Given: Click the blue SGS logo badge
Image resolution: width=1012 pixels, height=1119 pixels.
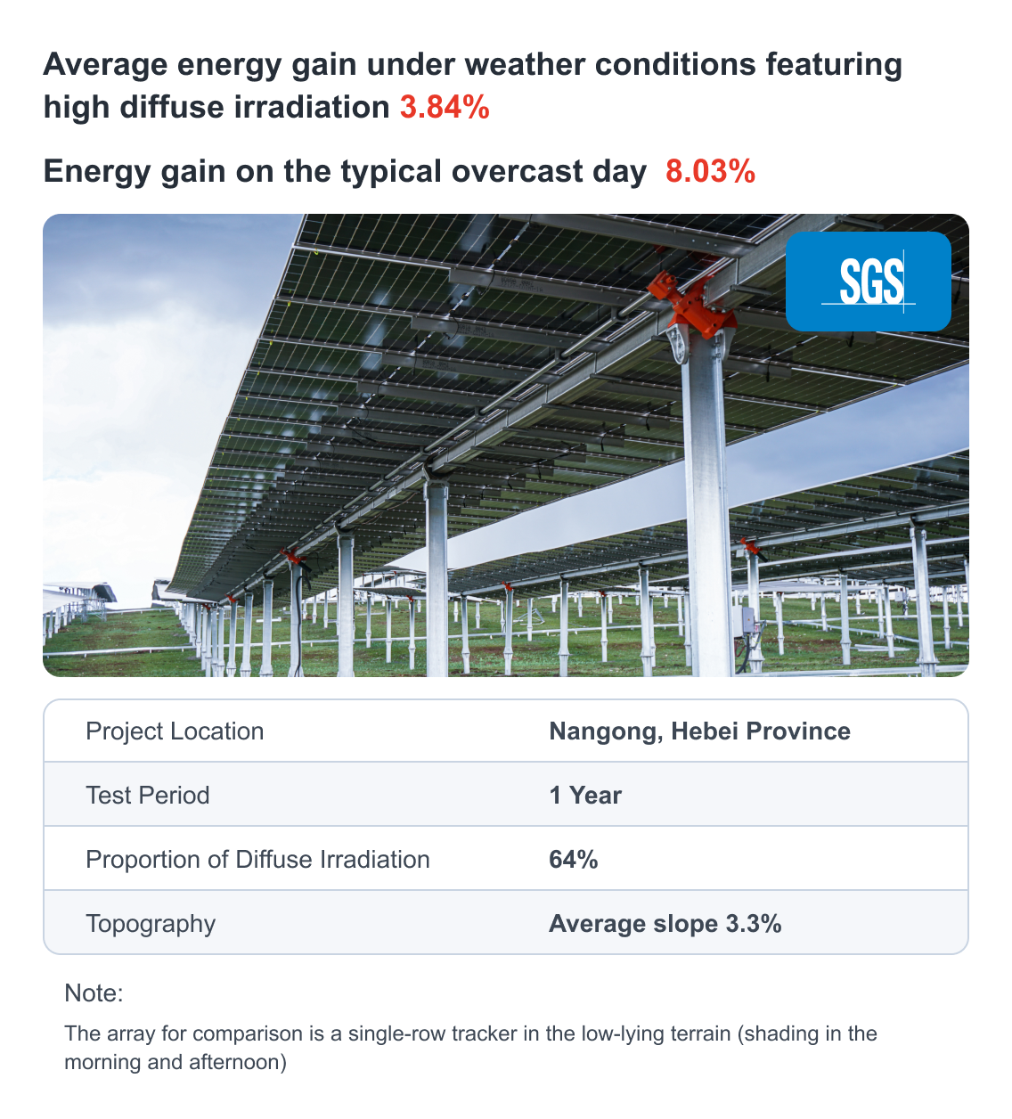Looking at the screenshot, I should (x=868, y=282).
